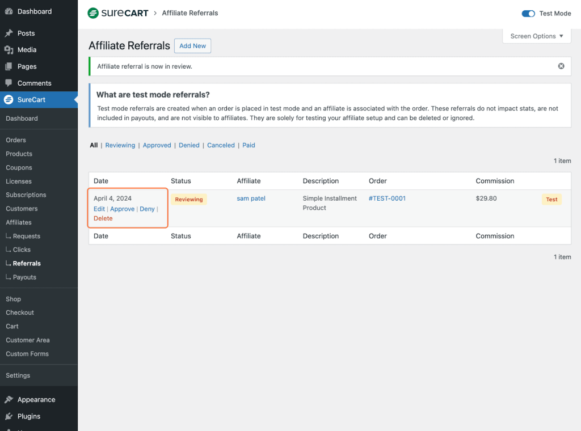581x431 pixels.
Task: Click the Media icon in sidebar
Action: (x=9, y=50)
